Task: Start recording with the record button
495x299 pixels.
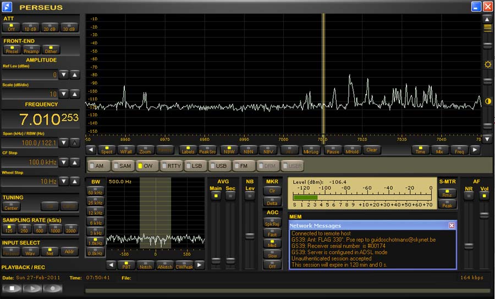Action: point(52,288)
